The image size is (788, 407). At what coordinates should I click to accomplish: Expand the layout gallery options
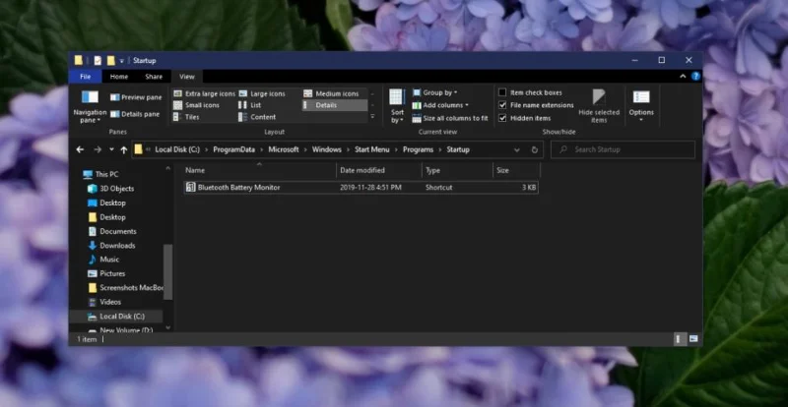[372, 116]
